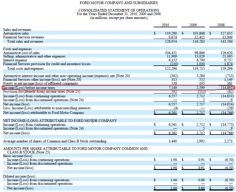Select the 1,149 other income value
The height and width of the screenshot is (192, 236).
tap(228, 80)
